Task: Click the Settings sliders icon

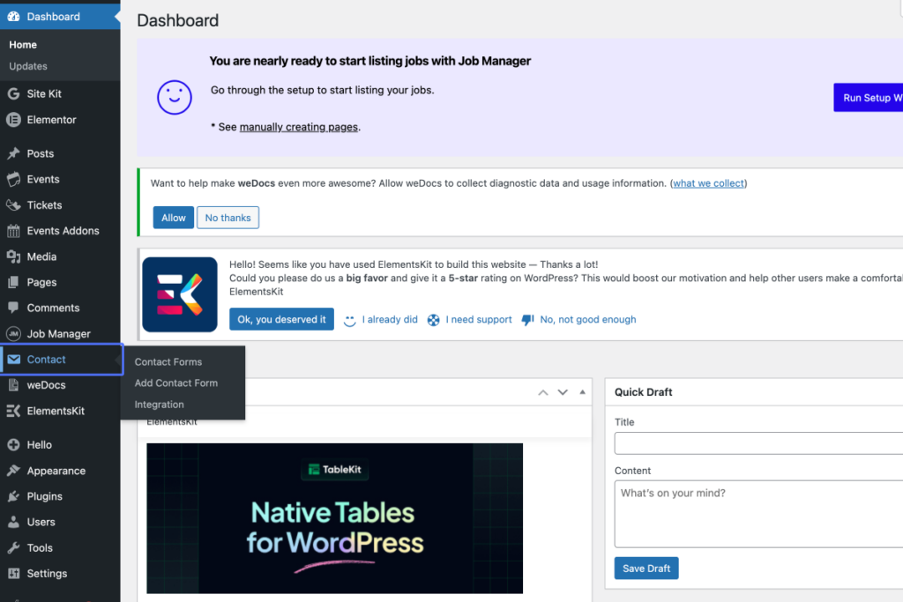Action: pos(13,573)
